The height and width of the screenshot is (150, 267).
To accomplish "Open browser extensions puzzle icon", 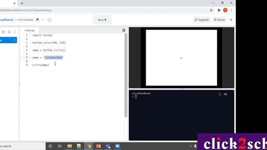I will click(x=219, y=10).
